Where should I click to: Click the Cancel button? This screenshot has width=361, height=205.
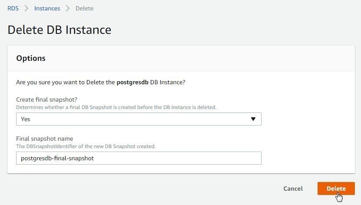[293, 188]
